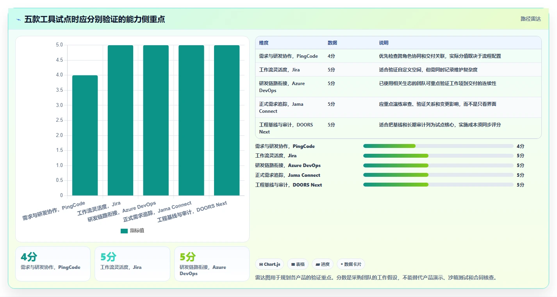
Task: Click progress label 工程基线与审计，DOORS Next
Action: (x=289, y=185)
